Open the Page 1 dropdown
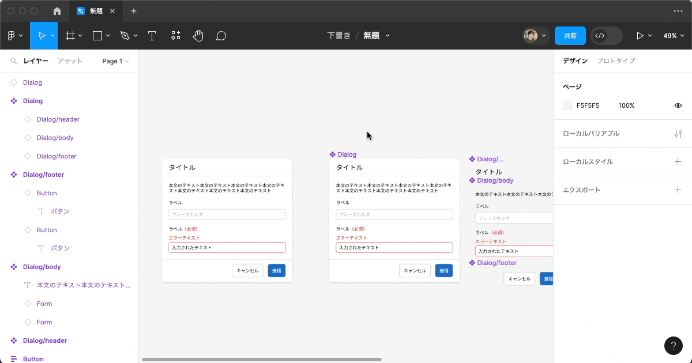The width and height of the screenshot is (692, 363). click(115, 61)
